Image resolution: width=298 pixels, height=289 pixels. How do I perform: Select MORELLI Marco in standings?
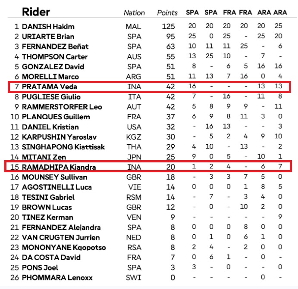pyautogui.click(x=50, y=77)
